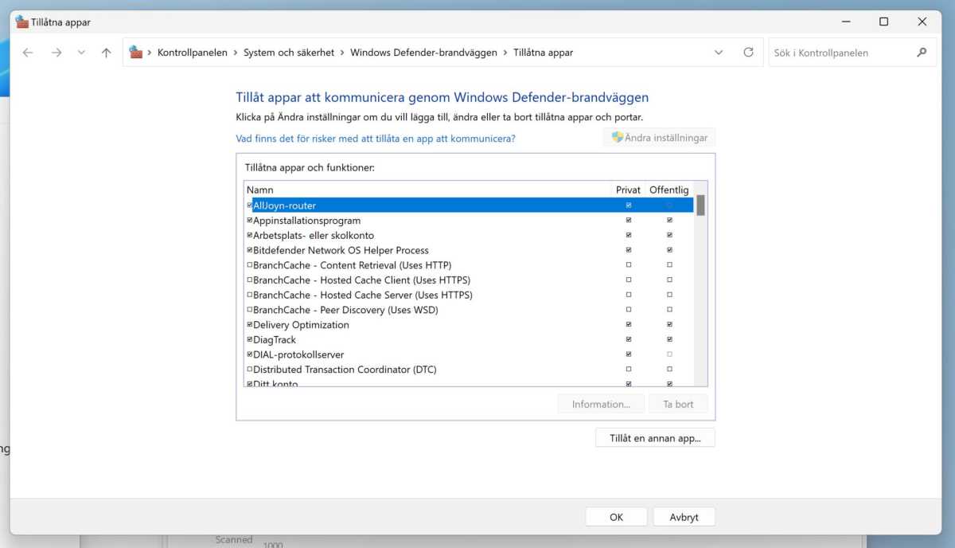Image resolution: width=955 pixels, height=548 pixels.
Task: Focus the Sök i Kontrollpanelen field
Action: coord(852,53)
